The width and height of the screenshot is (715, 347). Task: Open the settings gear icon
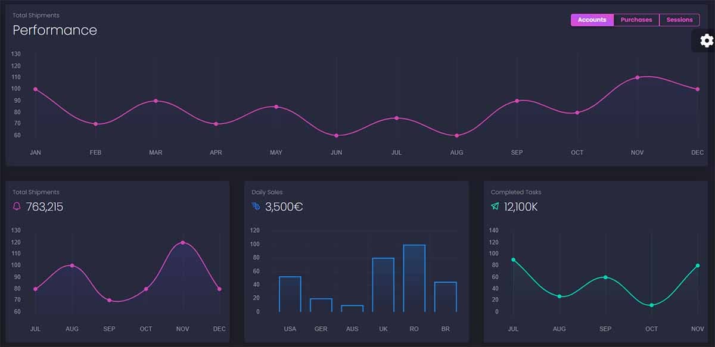click(705, 40)
